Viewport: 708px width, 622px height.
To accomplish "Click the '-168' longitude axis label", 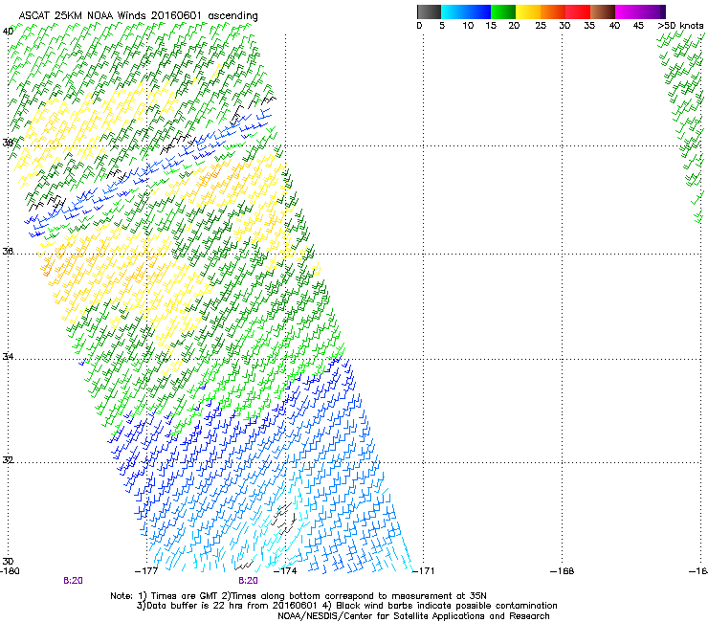I will (x=563, y=571).
